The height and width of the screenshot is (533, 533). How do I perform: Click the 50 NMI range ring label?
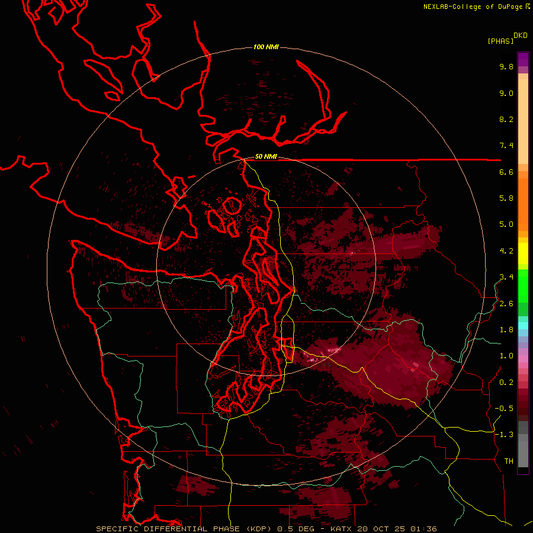[266, 157]
